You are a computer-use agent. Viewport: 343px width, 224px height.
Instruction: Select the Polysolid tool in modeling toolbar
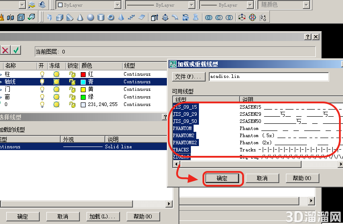(x=50, y=17)
